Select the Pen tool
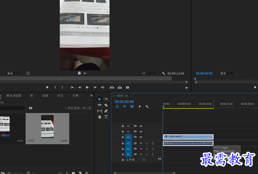 [x=106, y=111]
